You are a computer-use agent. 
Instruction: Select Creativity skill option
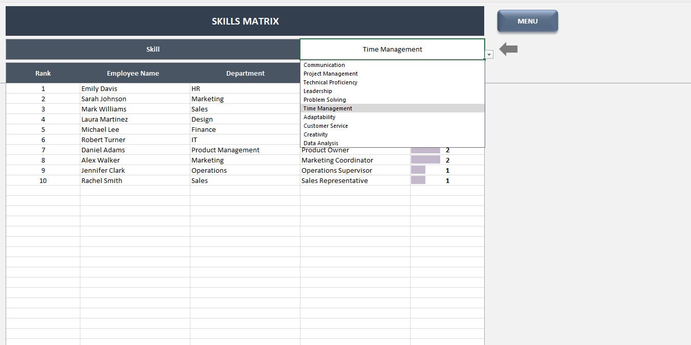click(x=315, y=134)
